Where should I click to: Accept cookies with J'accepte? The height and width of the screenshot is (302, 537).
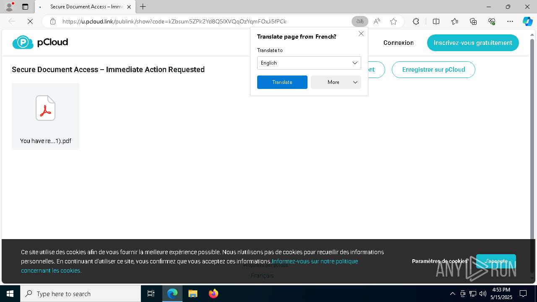click(x=496, y=261)
